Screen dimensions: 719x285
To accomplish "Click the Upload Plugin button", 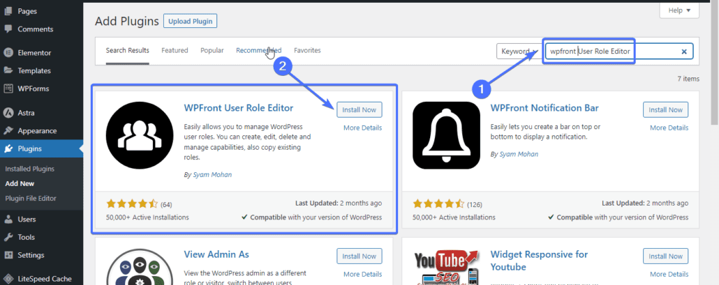I will pos(191,21).
